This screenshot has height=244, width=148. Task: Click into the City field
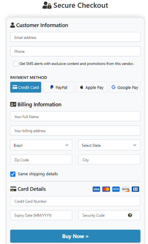click(x=109, y=159)
